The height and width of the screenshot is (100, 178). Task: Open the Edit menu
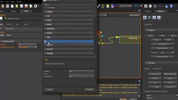tap(2, 2)
